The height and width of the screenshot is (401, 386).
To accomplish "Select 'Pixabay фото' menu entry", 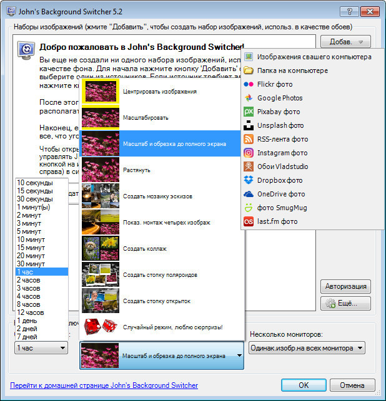I will point(312,112).
